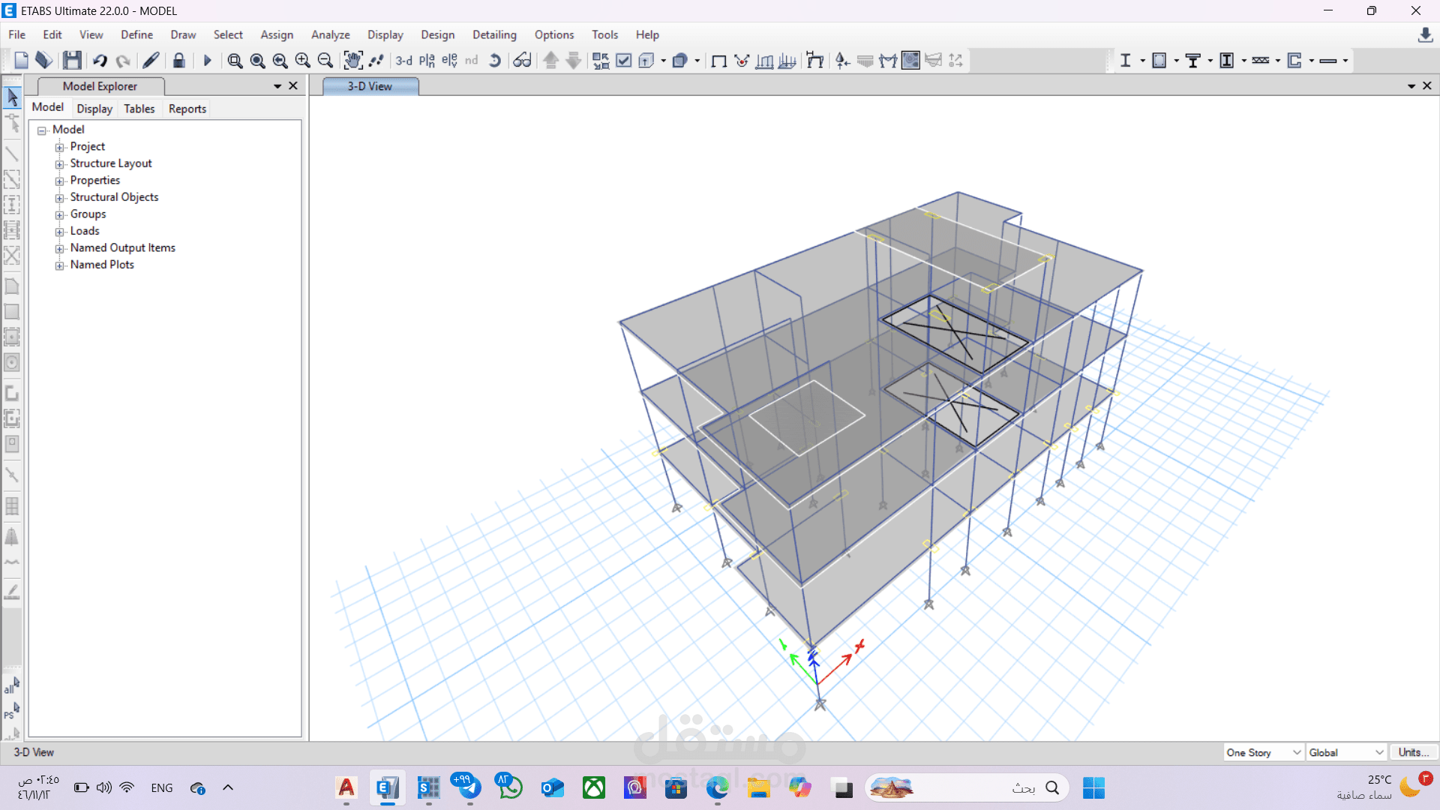Click the Run Analysis play icon
Screen dimensions: 1440x810
coord(208,61)
